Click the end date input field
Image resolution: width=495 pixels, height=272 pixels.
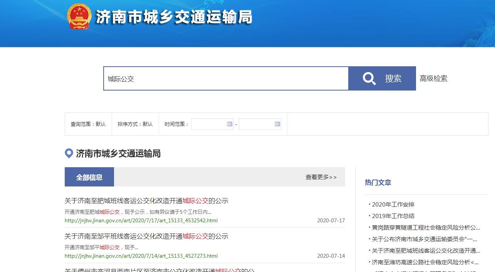[257, 124]
